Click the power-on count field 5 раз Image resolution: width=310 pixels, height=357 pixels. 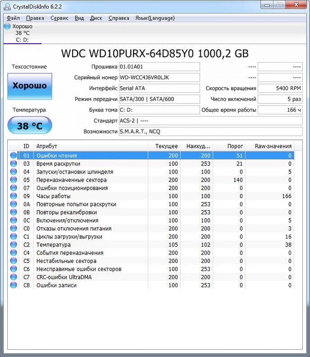pos(280,99)
